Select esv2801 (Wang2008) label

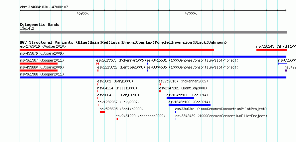coord(115,81)
